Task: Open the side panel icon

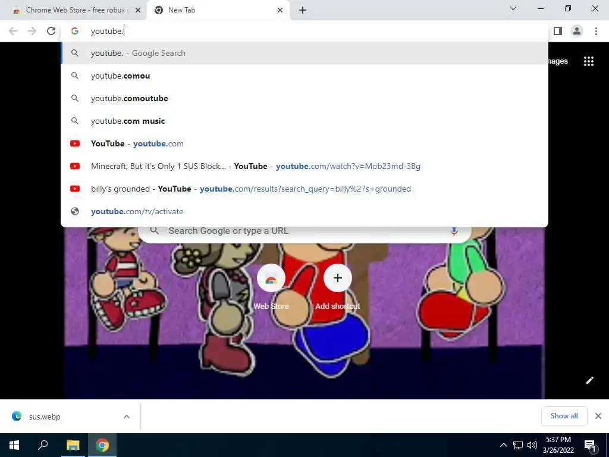Action: pos(558,31)
